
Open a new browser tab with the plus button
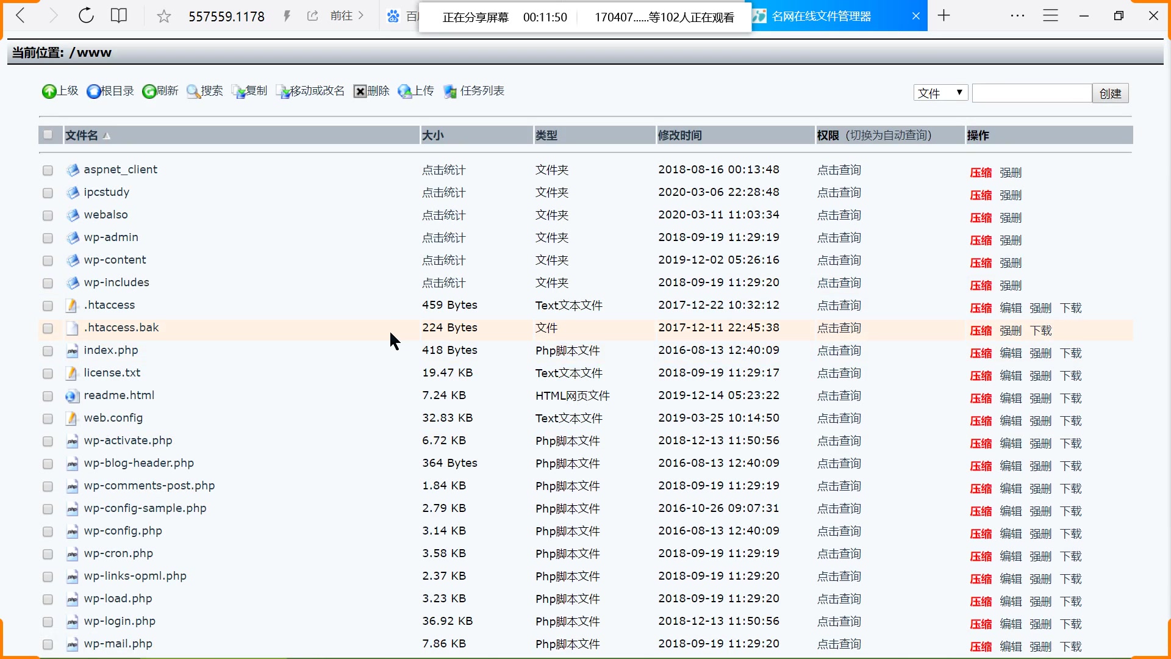[944, 16]
